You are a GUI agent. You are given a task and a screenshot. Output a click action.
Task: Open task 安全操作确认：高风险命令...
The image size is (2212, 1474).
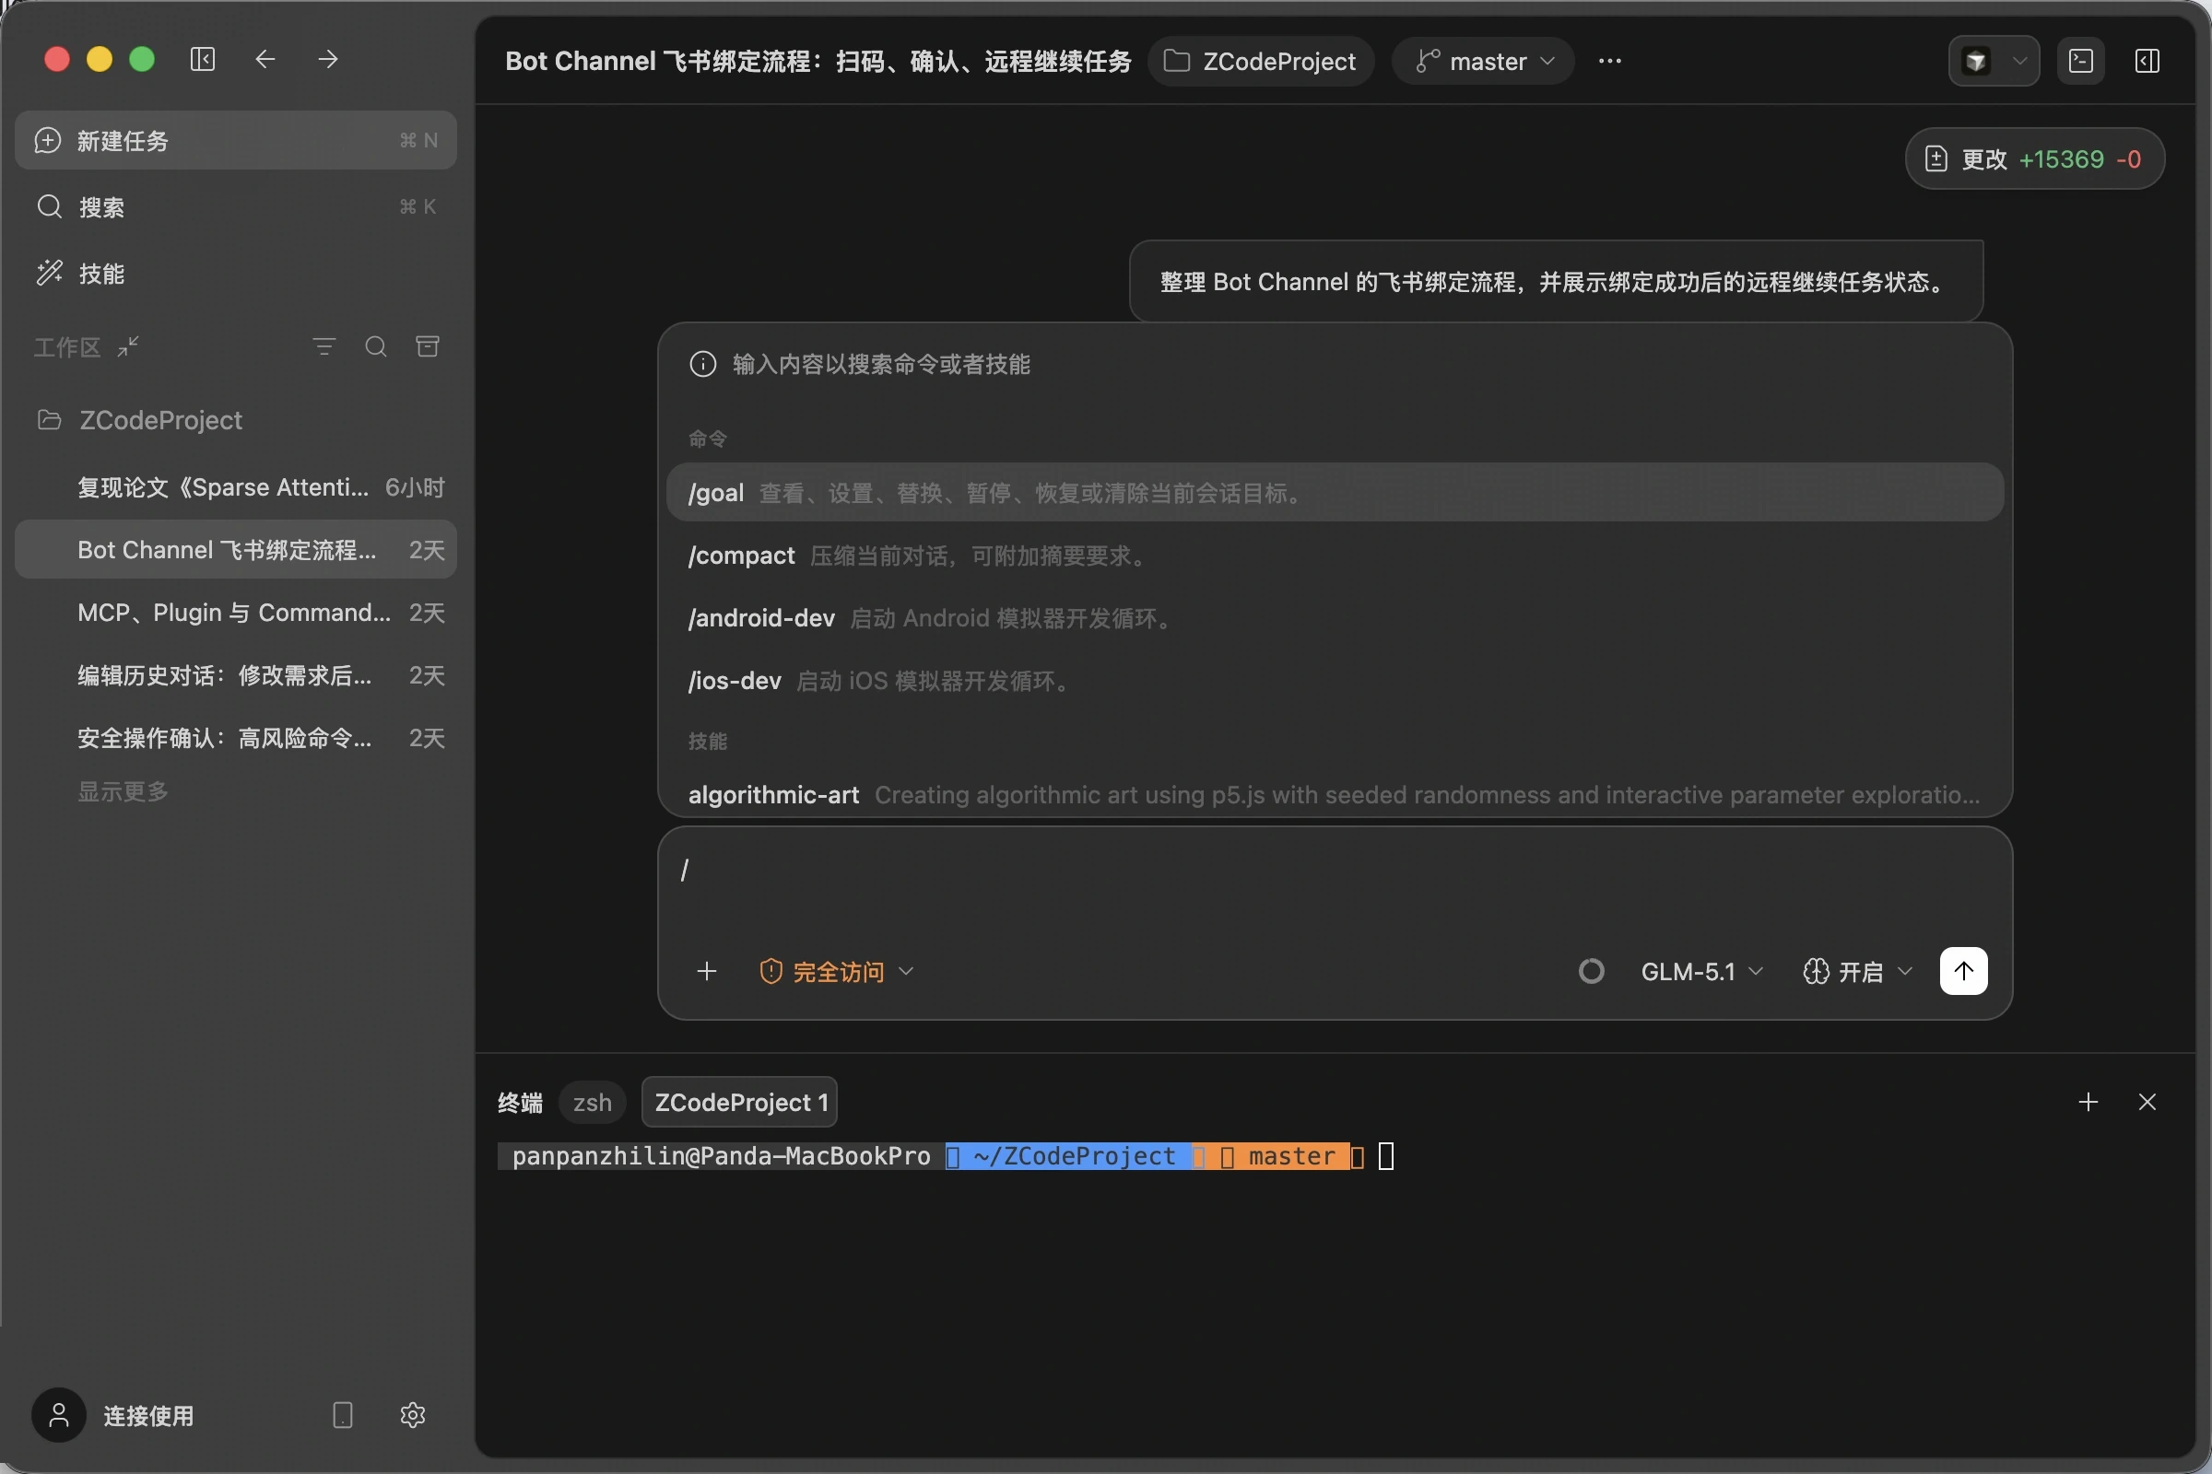[236, 738]
